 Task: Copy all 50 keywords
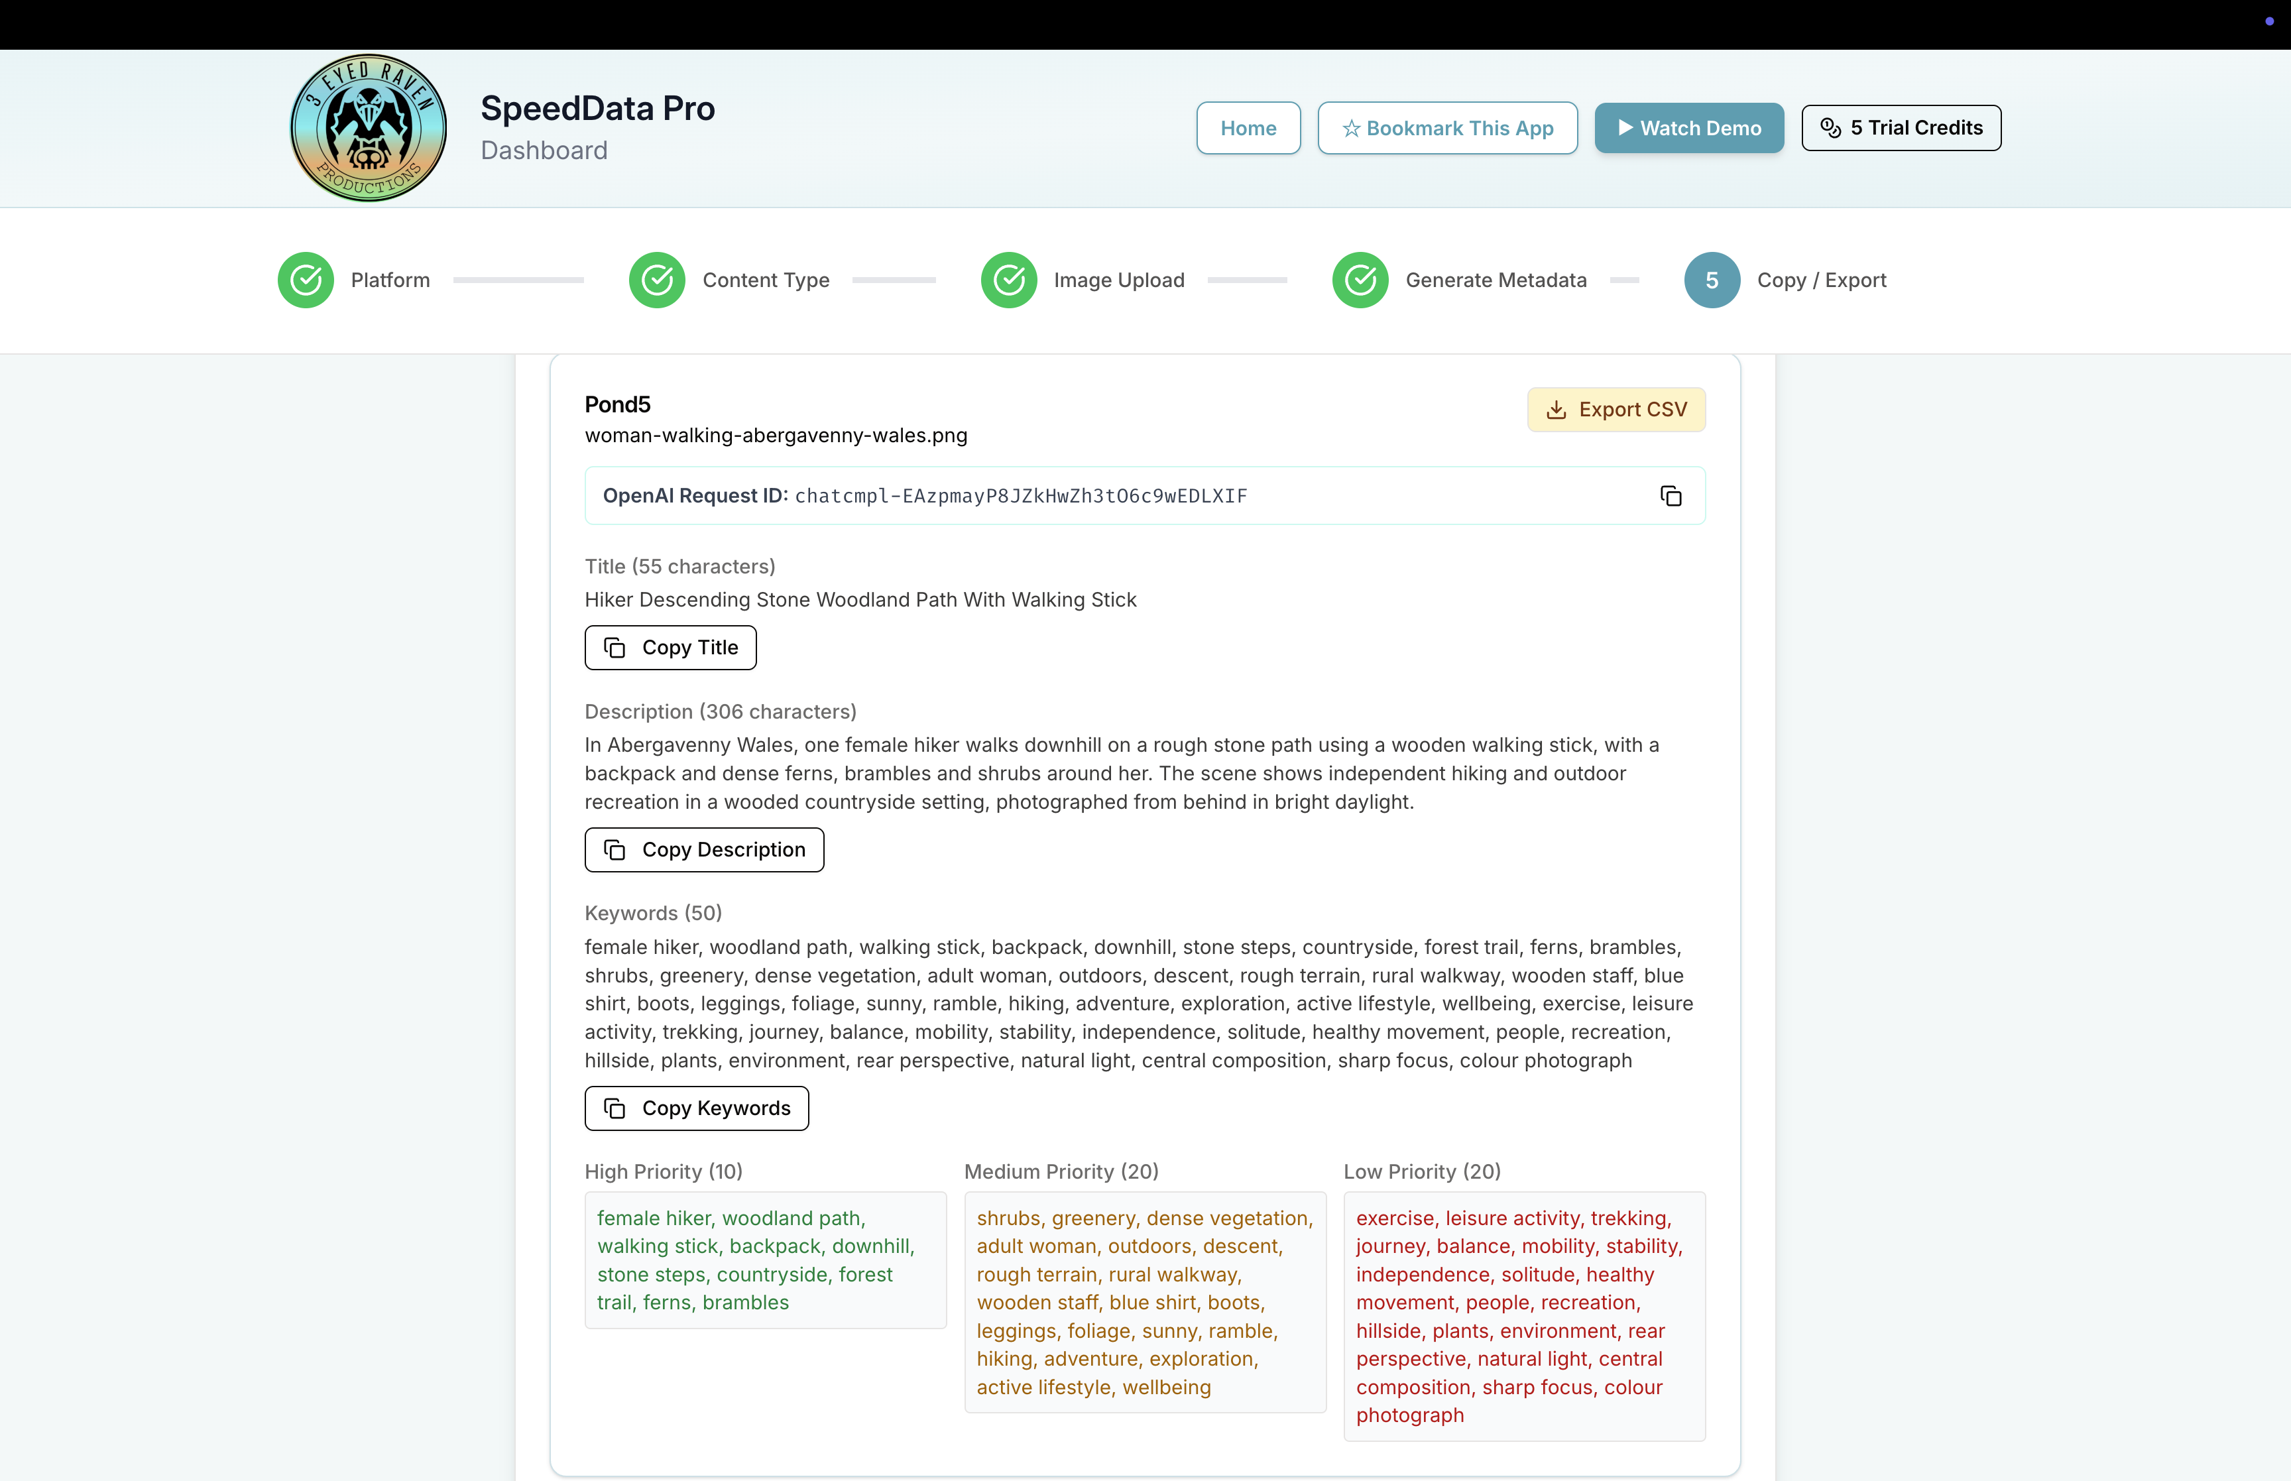[696, 1109]
